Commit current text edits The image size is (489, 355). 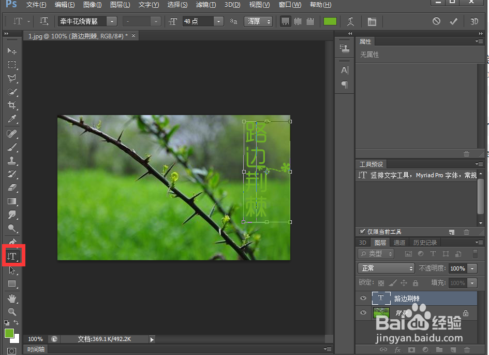(453, 21)
